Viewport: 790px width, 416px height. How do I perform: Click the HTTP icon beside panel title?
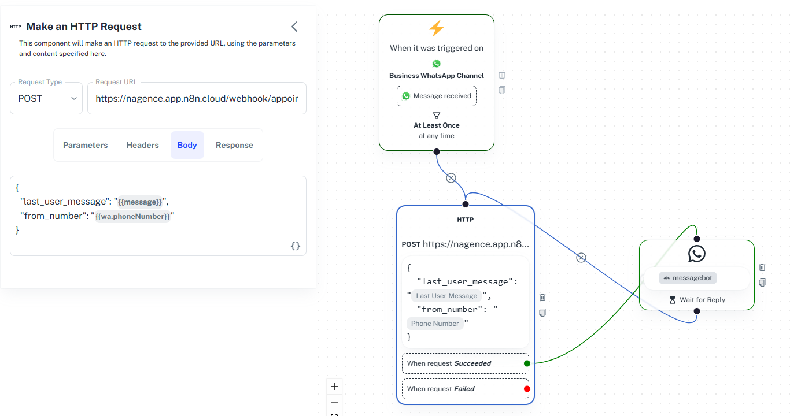click(x=16, y=27)
